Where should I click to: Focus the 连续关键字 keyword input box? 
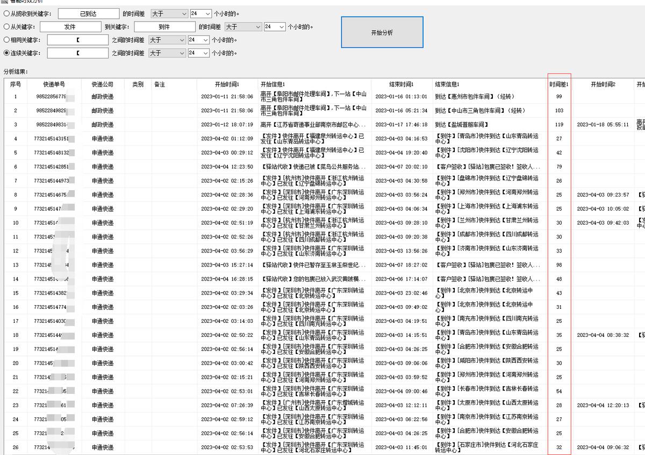click(x=77, y=53)
